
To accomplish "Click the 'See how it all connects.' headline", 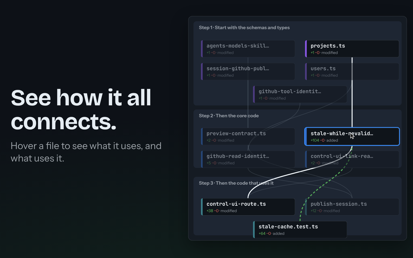I will click(x=81, y=110).
